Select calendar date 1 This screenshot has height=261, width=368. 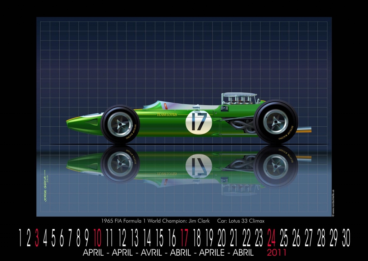click(20, 238)
